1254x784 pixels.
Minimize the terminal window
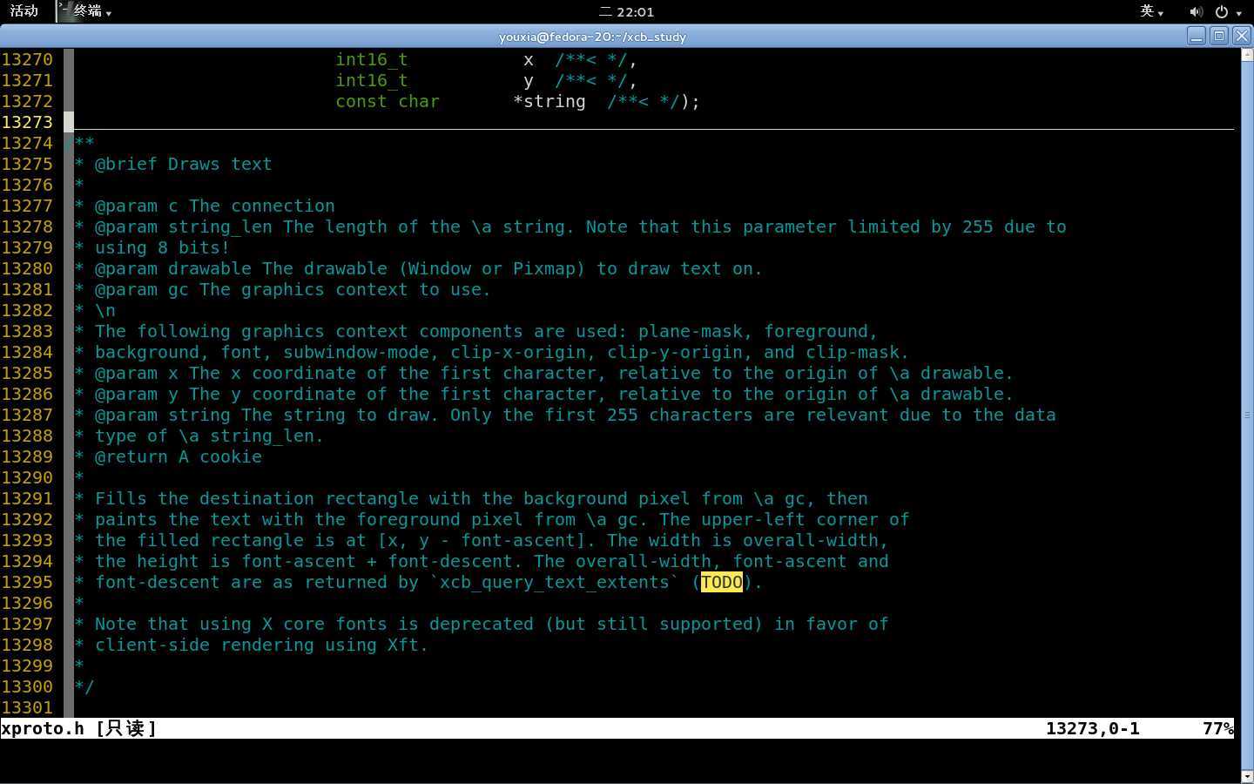click(x=1197, y=36)
